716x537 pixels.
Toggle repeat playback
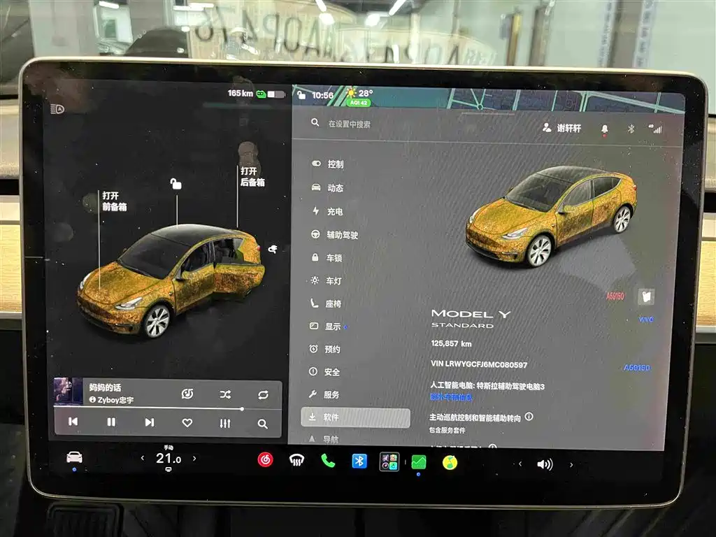[263, 395]
